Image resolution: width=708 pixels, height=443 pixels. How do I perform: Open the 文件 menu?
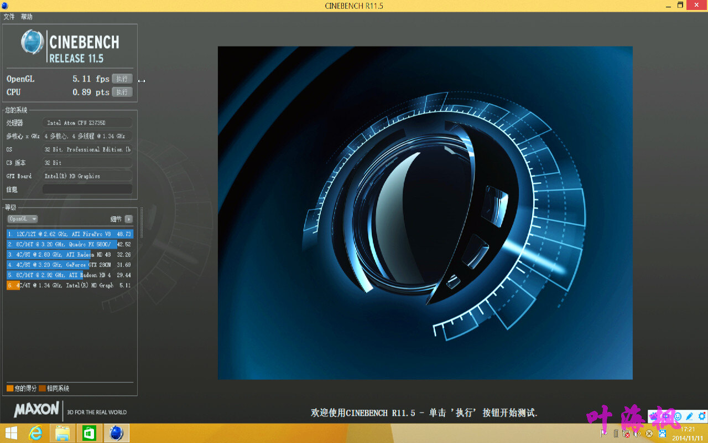9,17
